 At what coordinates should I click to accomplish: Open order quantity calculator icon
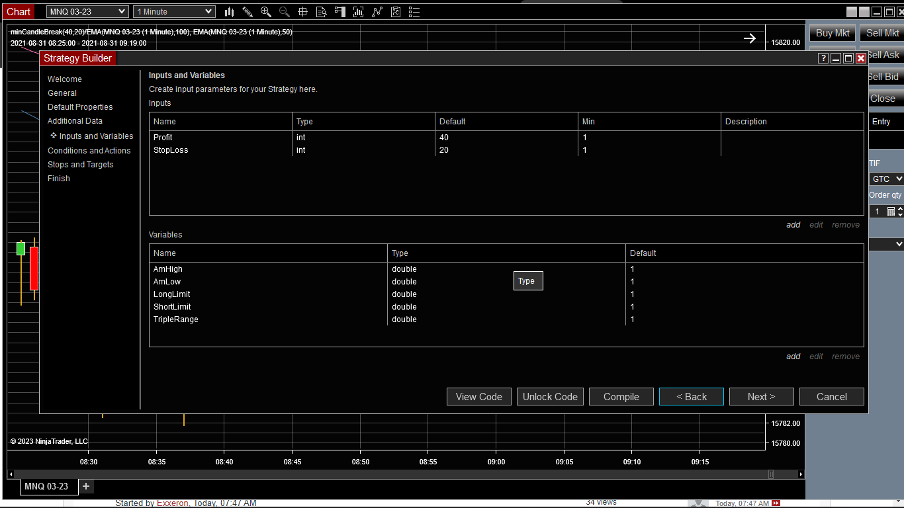point(891,212)
